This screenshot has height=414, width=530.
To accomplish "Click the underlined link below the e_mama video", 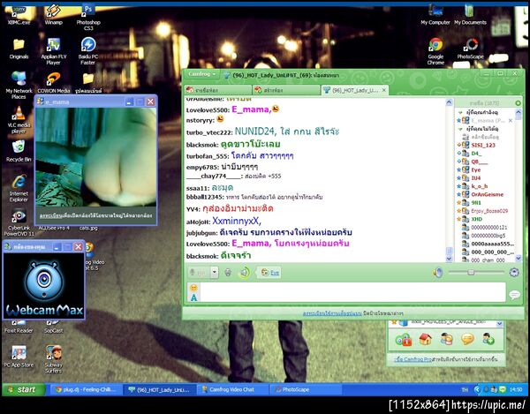I will [x=51, y=215].
